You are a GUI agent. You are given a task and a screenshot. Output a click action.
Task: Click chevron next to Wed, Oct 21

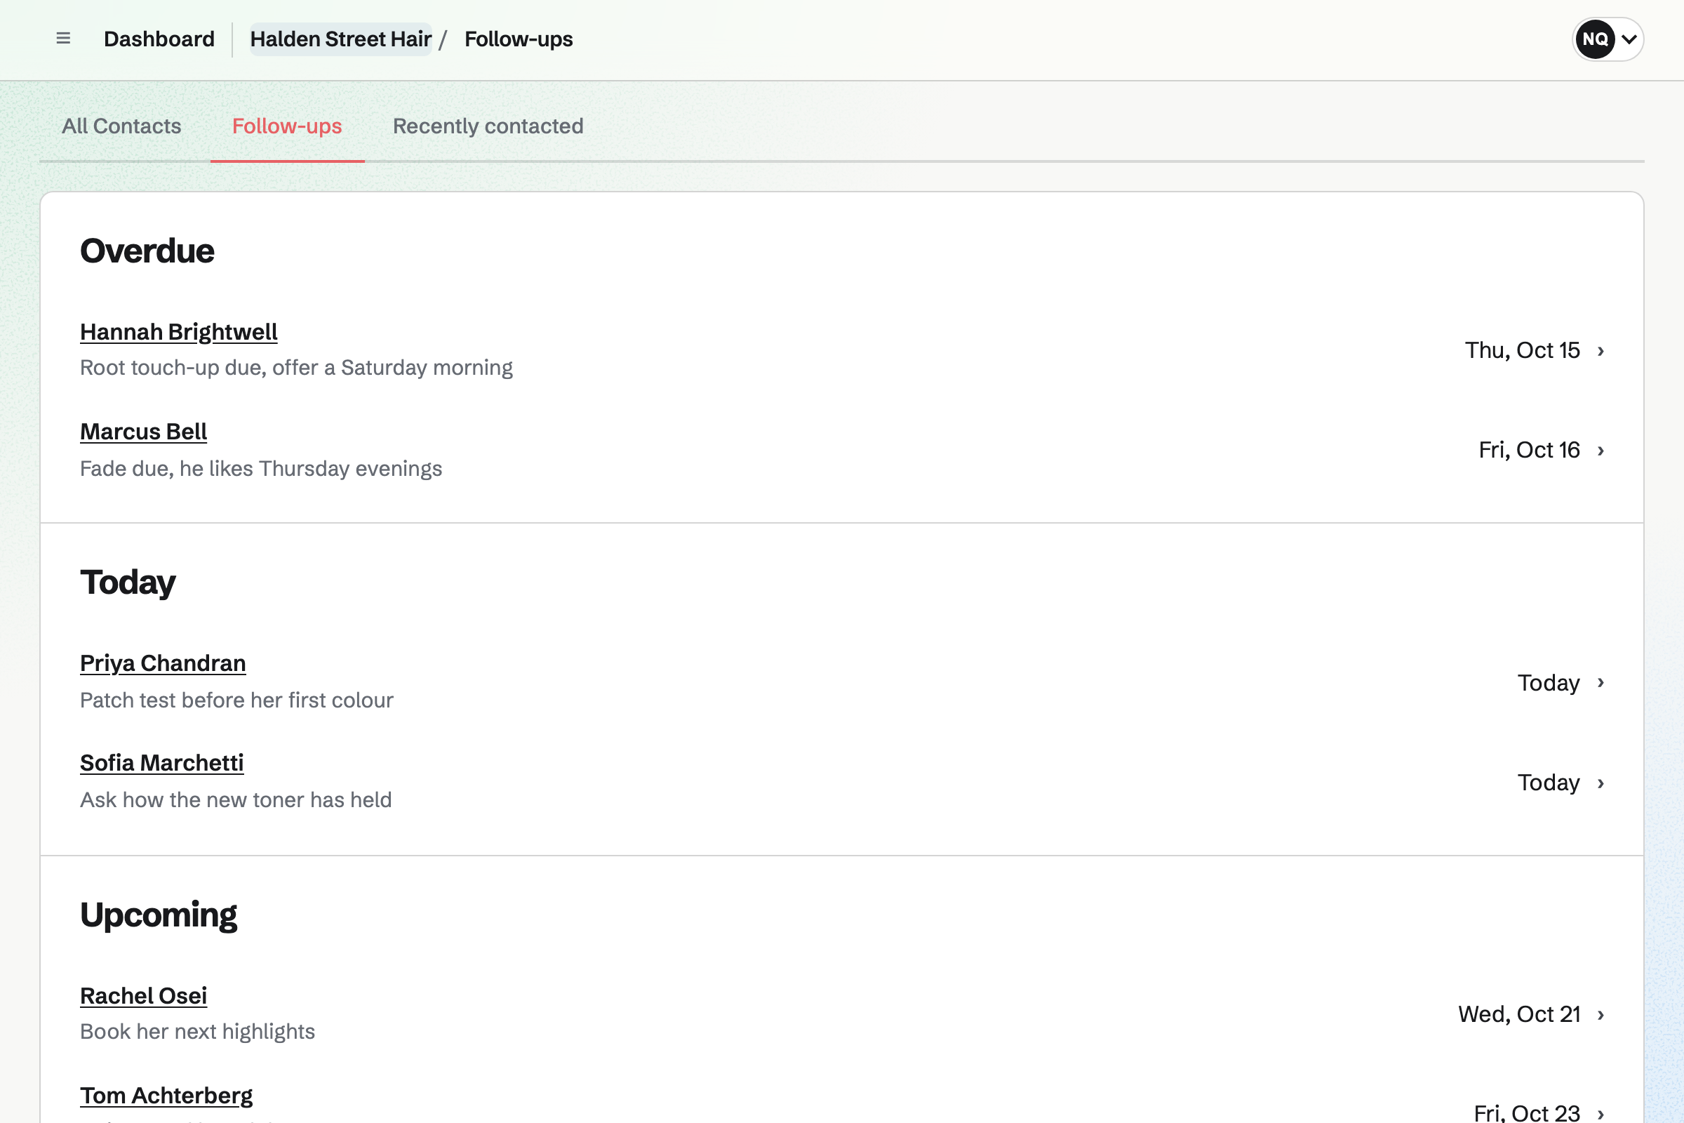point(1601,1015)
